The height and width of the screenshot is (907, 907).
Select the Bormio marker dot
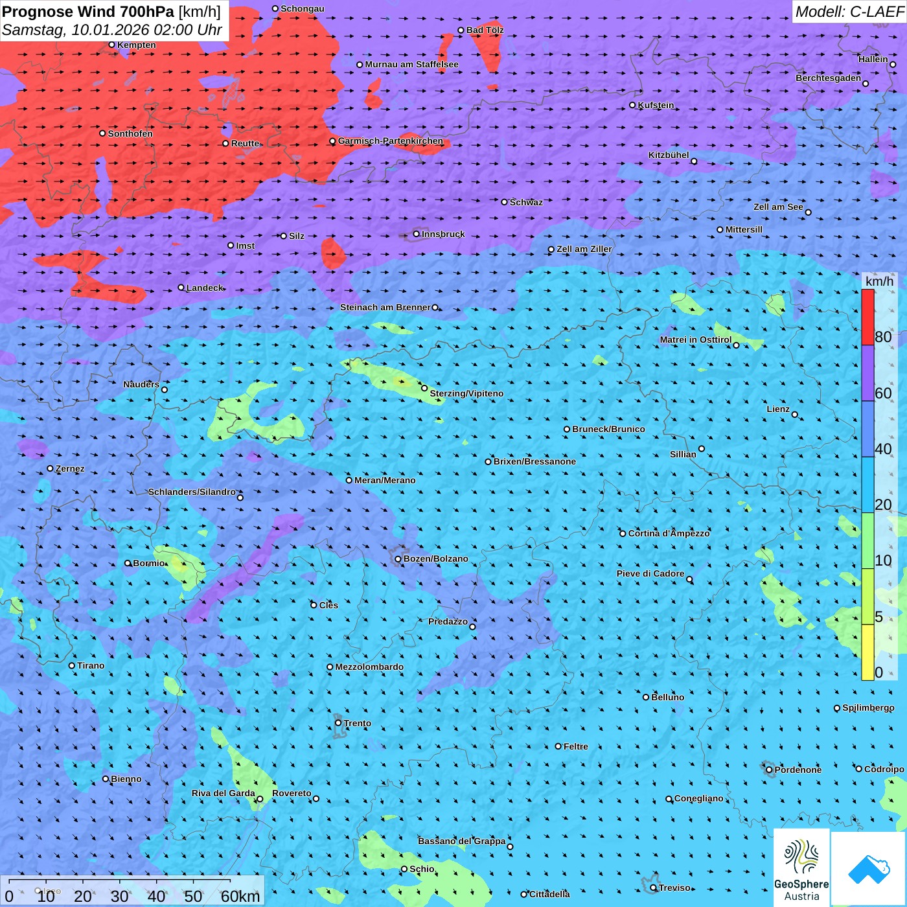click(x=128, y=563)
